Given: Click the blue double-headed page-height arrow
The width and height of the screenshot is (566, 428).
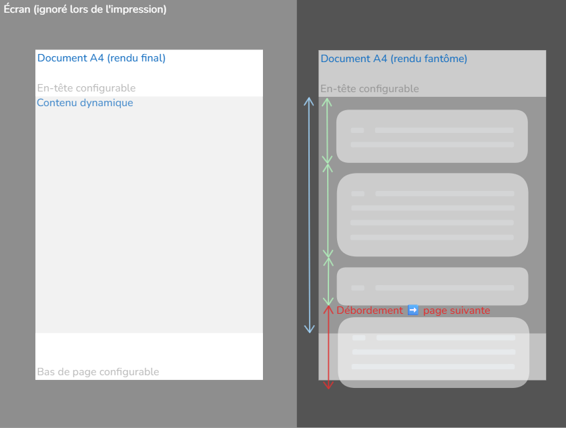Looking at the screenshot, I should point(309,214).
